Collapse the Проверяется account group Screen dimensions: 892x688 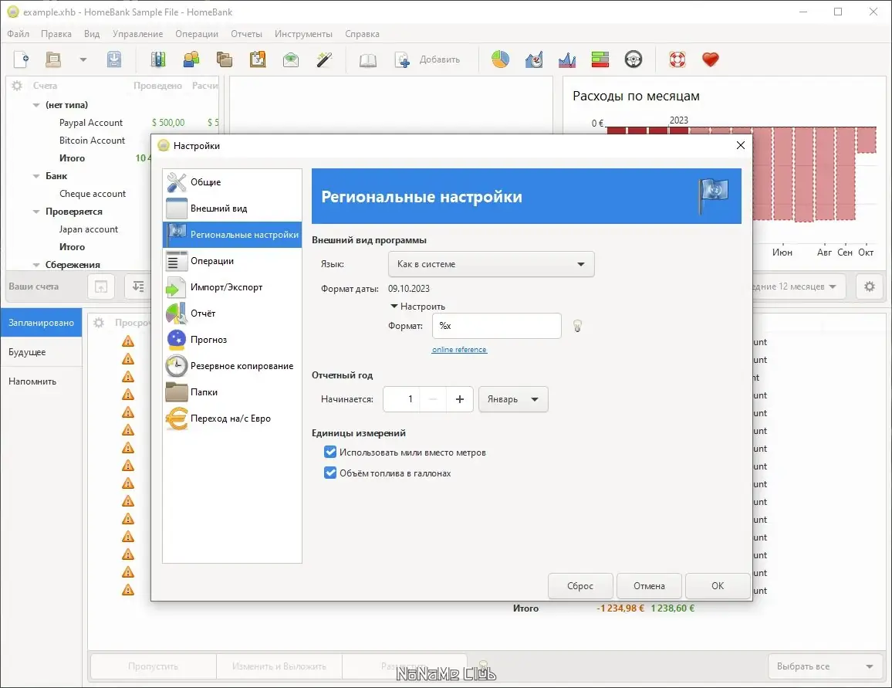point(36,212)
